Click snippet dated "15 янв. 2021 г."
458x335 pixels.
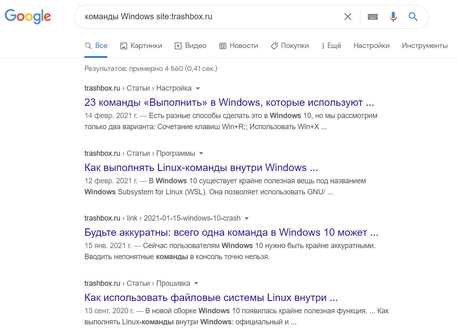click(230, 251)
